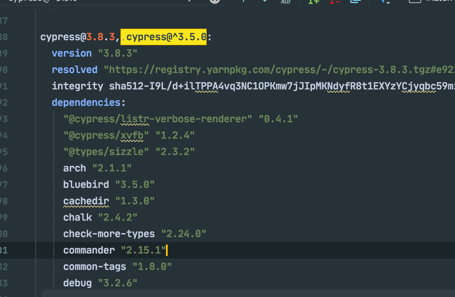Select all occurrences via the ALL icon
The image size is (455, 297).
[x=286, y=2]
